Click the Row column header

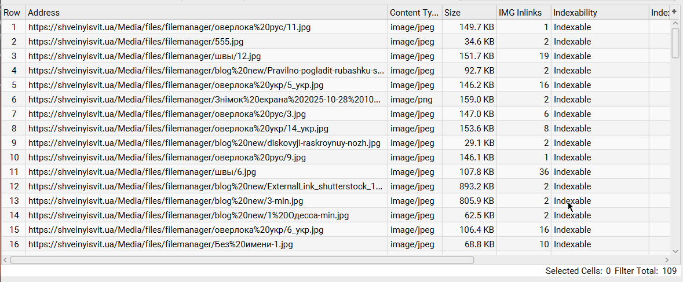[x=12, y=13]
